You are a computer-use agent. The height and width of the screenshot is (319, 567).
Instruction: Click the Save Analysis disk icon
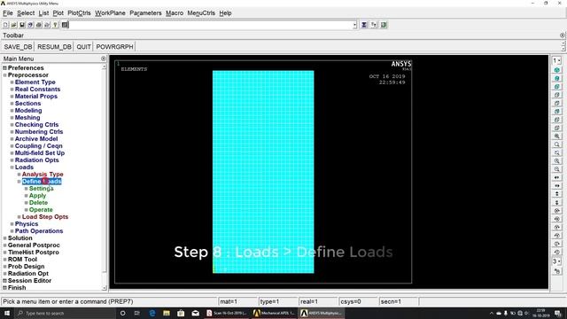[22, 25]
